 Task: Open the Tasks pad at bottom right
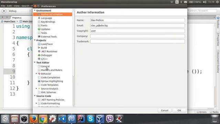pos(214,112)
